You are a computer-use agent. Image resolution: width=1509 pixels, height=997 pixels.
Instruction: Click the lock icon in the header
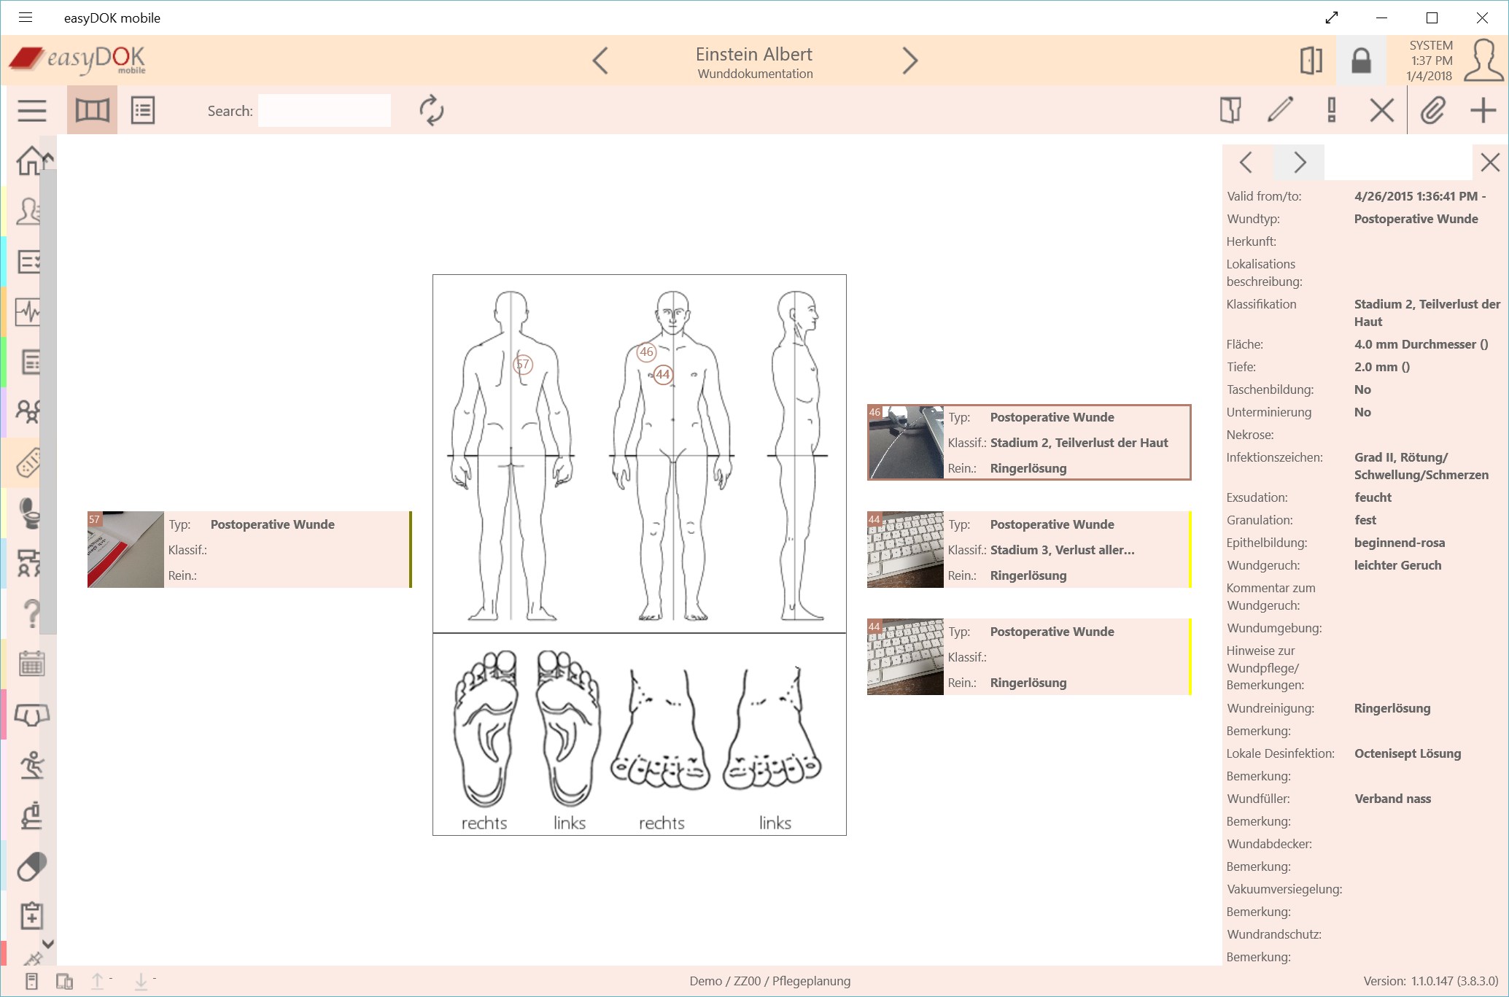[x=1361, y=61]
